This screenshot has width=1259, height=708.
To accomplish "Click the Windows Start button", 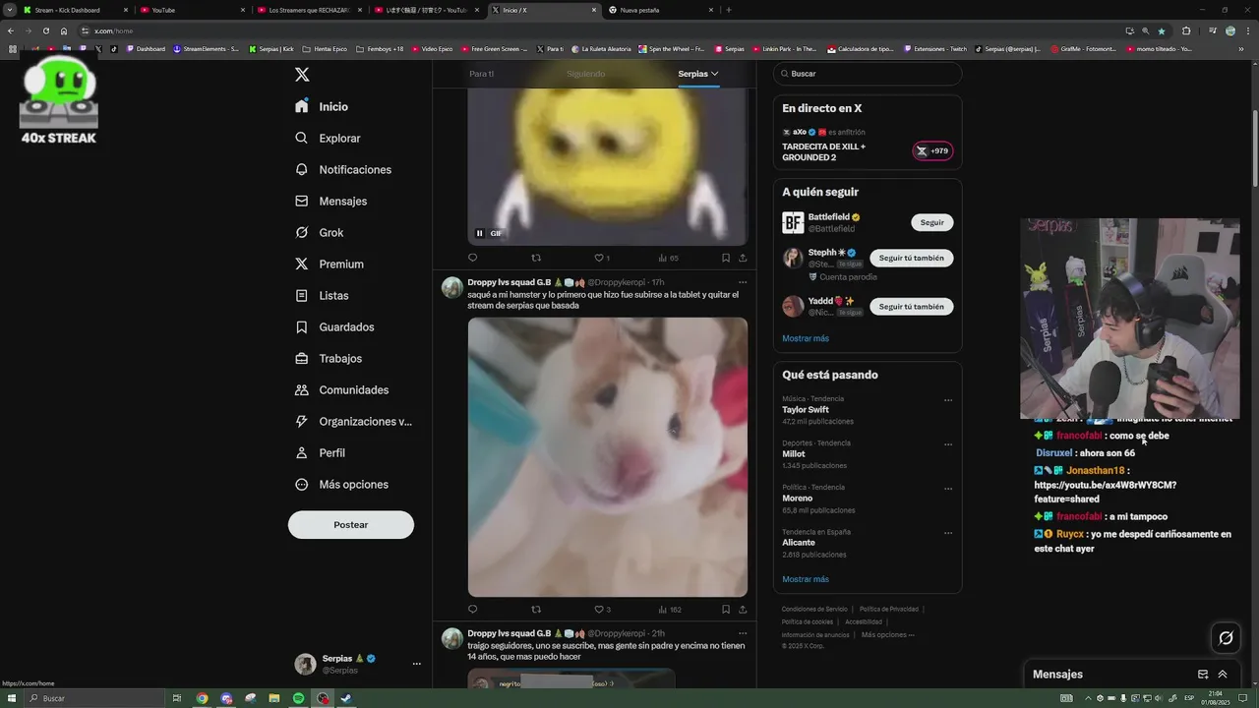I will pos(11,698).
